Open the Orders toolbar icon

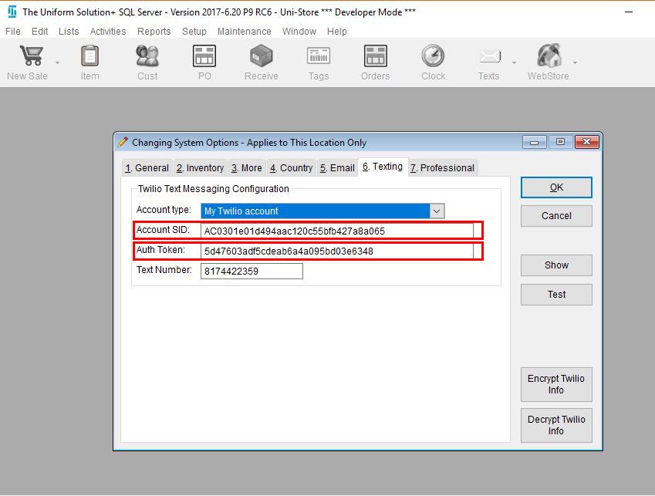point(376,56)
